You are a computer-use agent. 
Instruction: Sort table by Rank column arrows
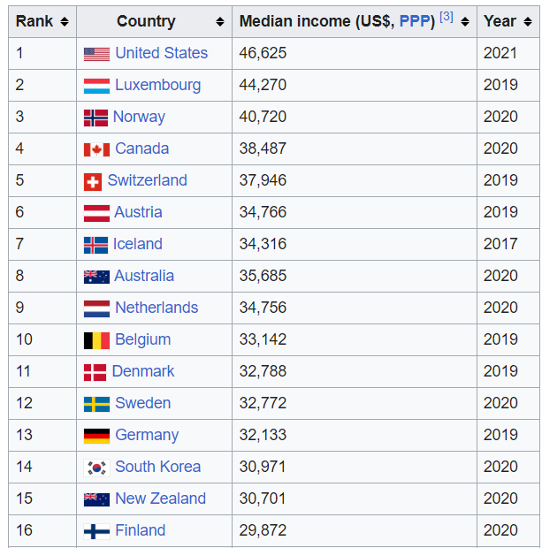click(x=65, y=22)
